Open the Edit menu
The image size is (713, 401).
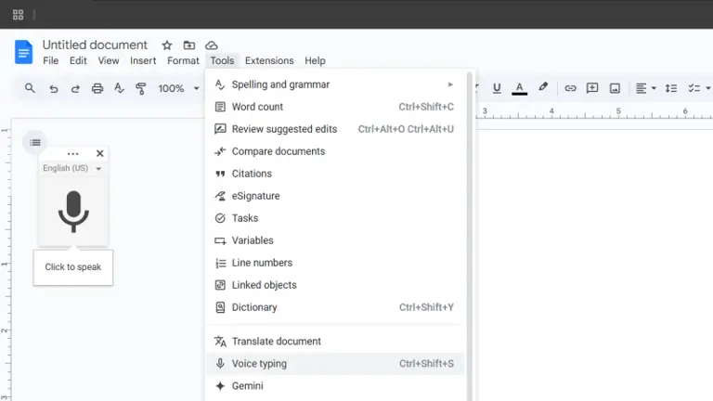click(x=78, y=60)
